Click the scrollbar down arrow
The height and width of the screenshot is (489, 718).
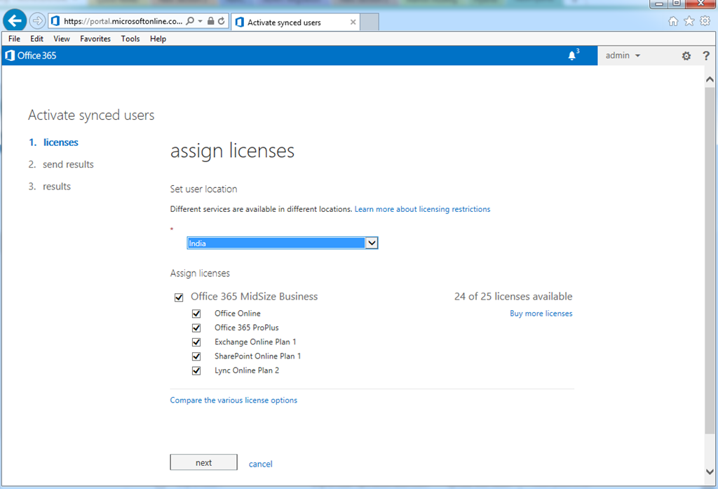(710, 471)
